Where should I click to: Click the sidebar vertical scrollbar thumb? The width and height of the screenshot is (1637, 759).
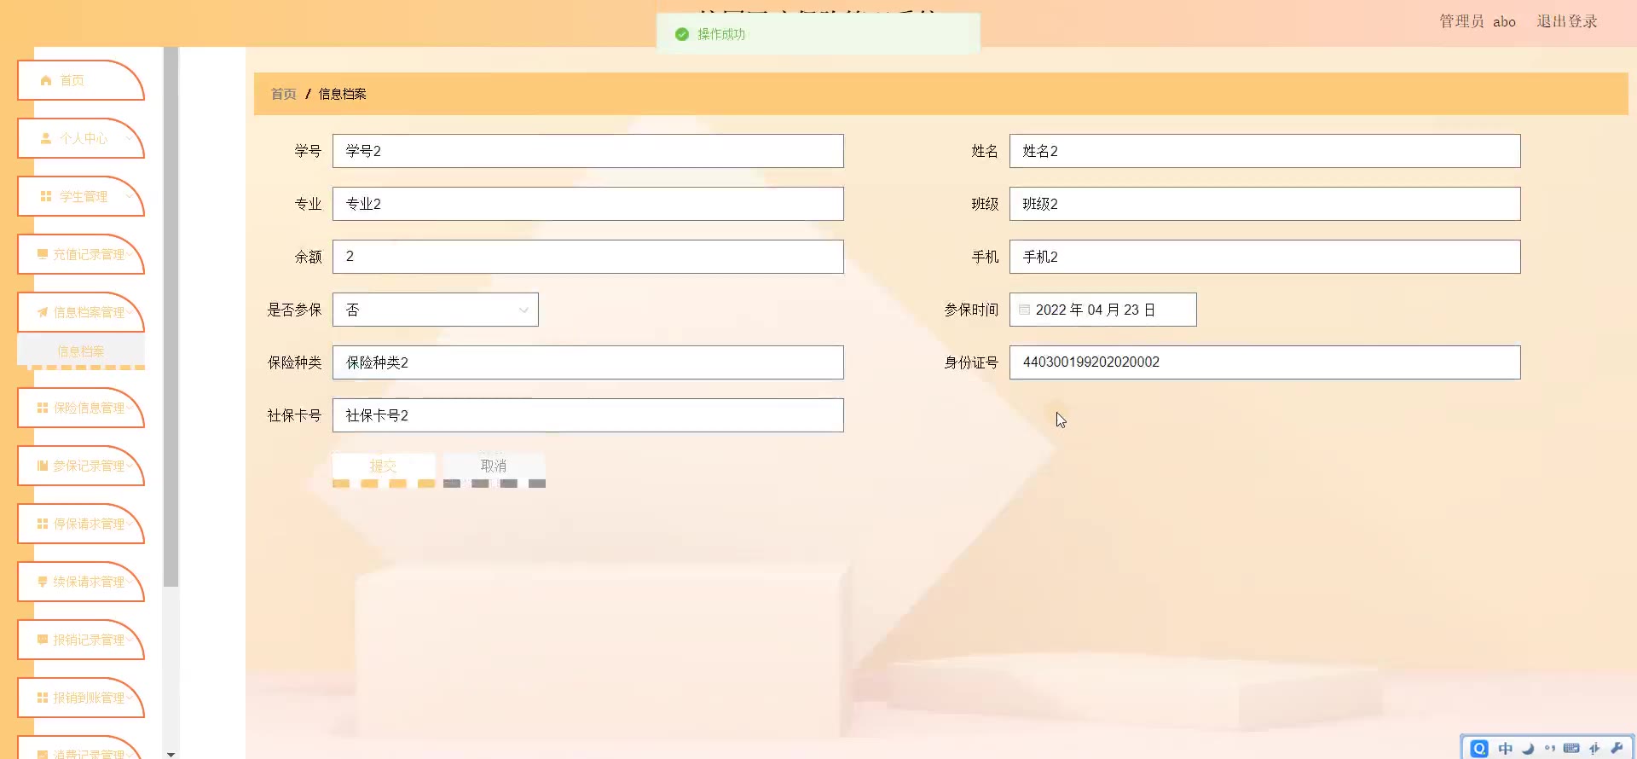(x=171, y=316)
